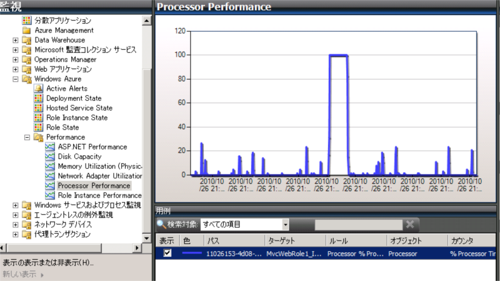Click the 分散アプリケーション state view icon

click(27, 21)
